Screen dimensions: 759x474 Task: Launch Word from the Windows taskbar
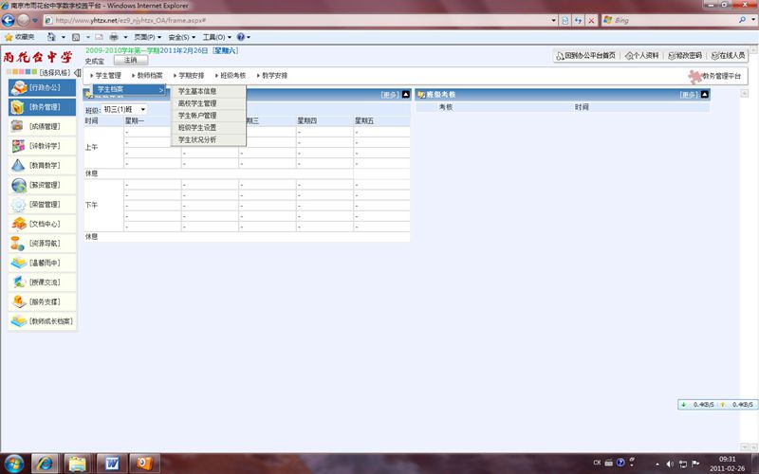point(111,463)
